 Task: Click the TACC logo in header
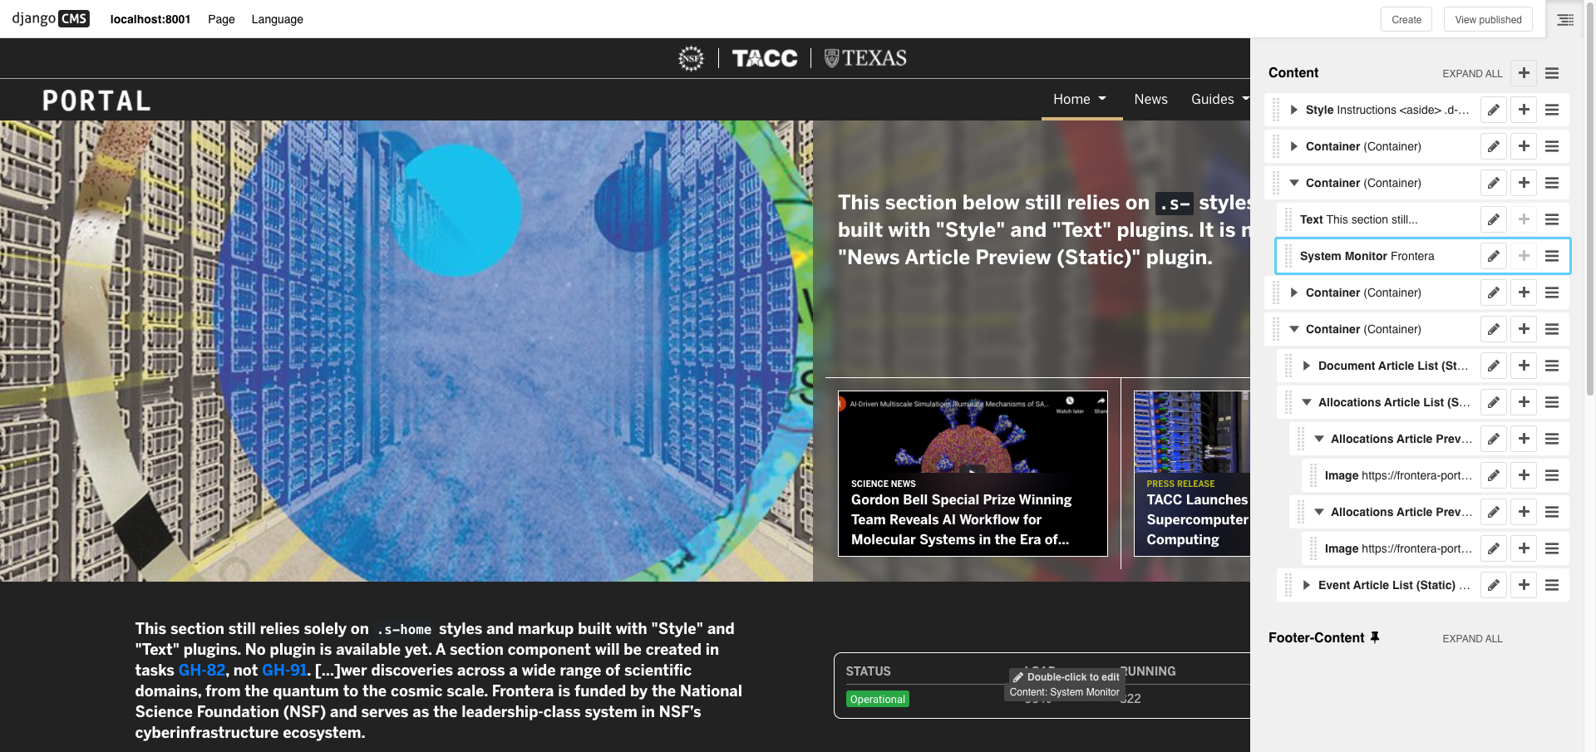tap(765, 58)
